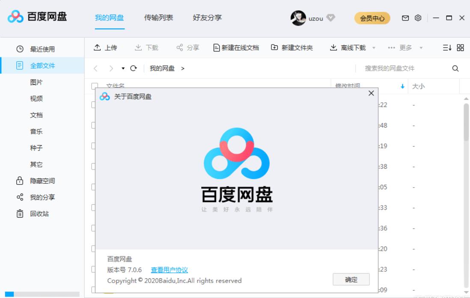Click 离线下载 offline download
This screenshot has width=470, height=298.
348,48
